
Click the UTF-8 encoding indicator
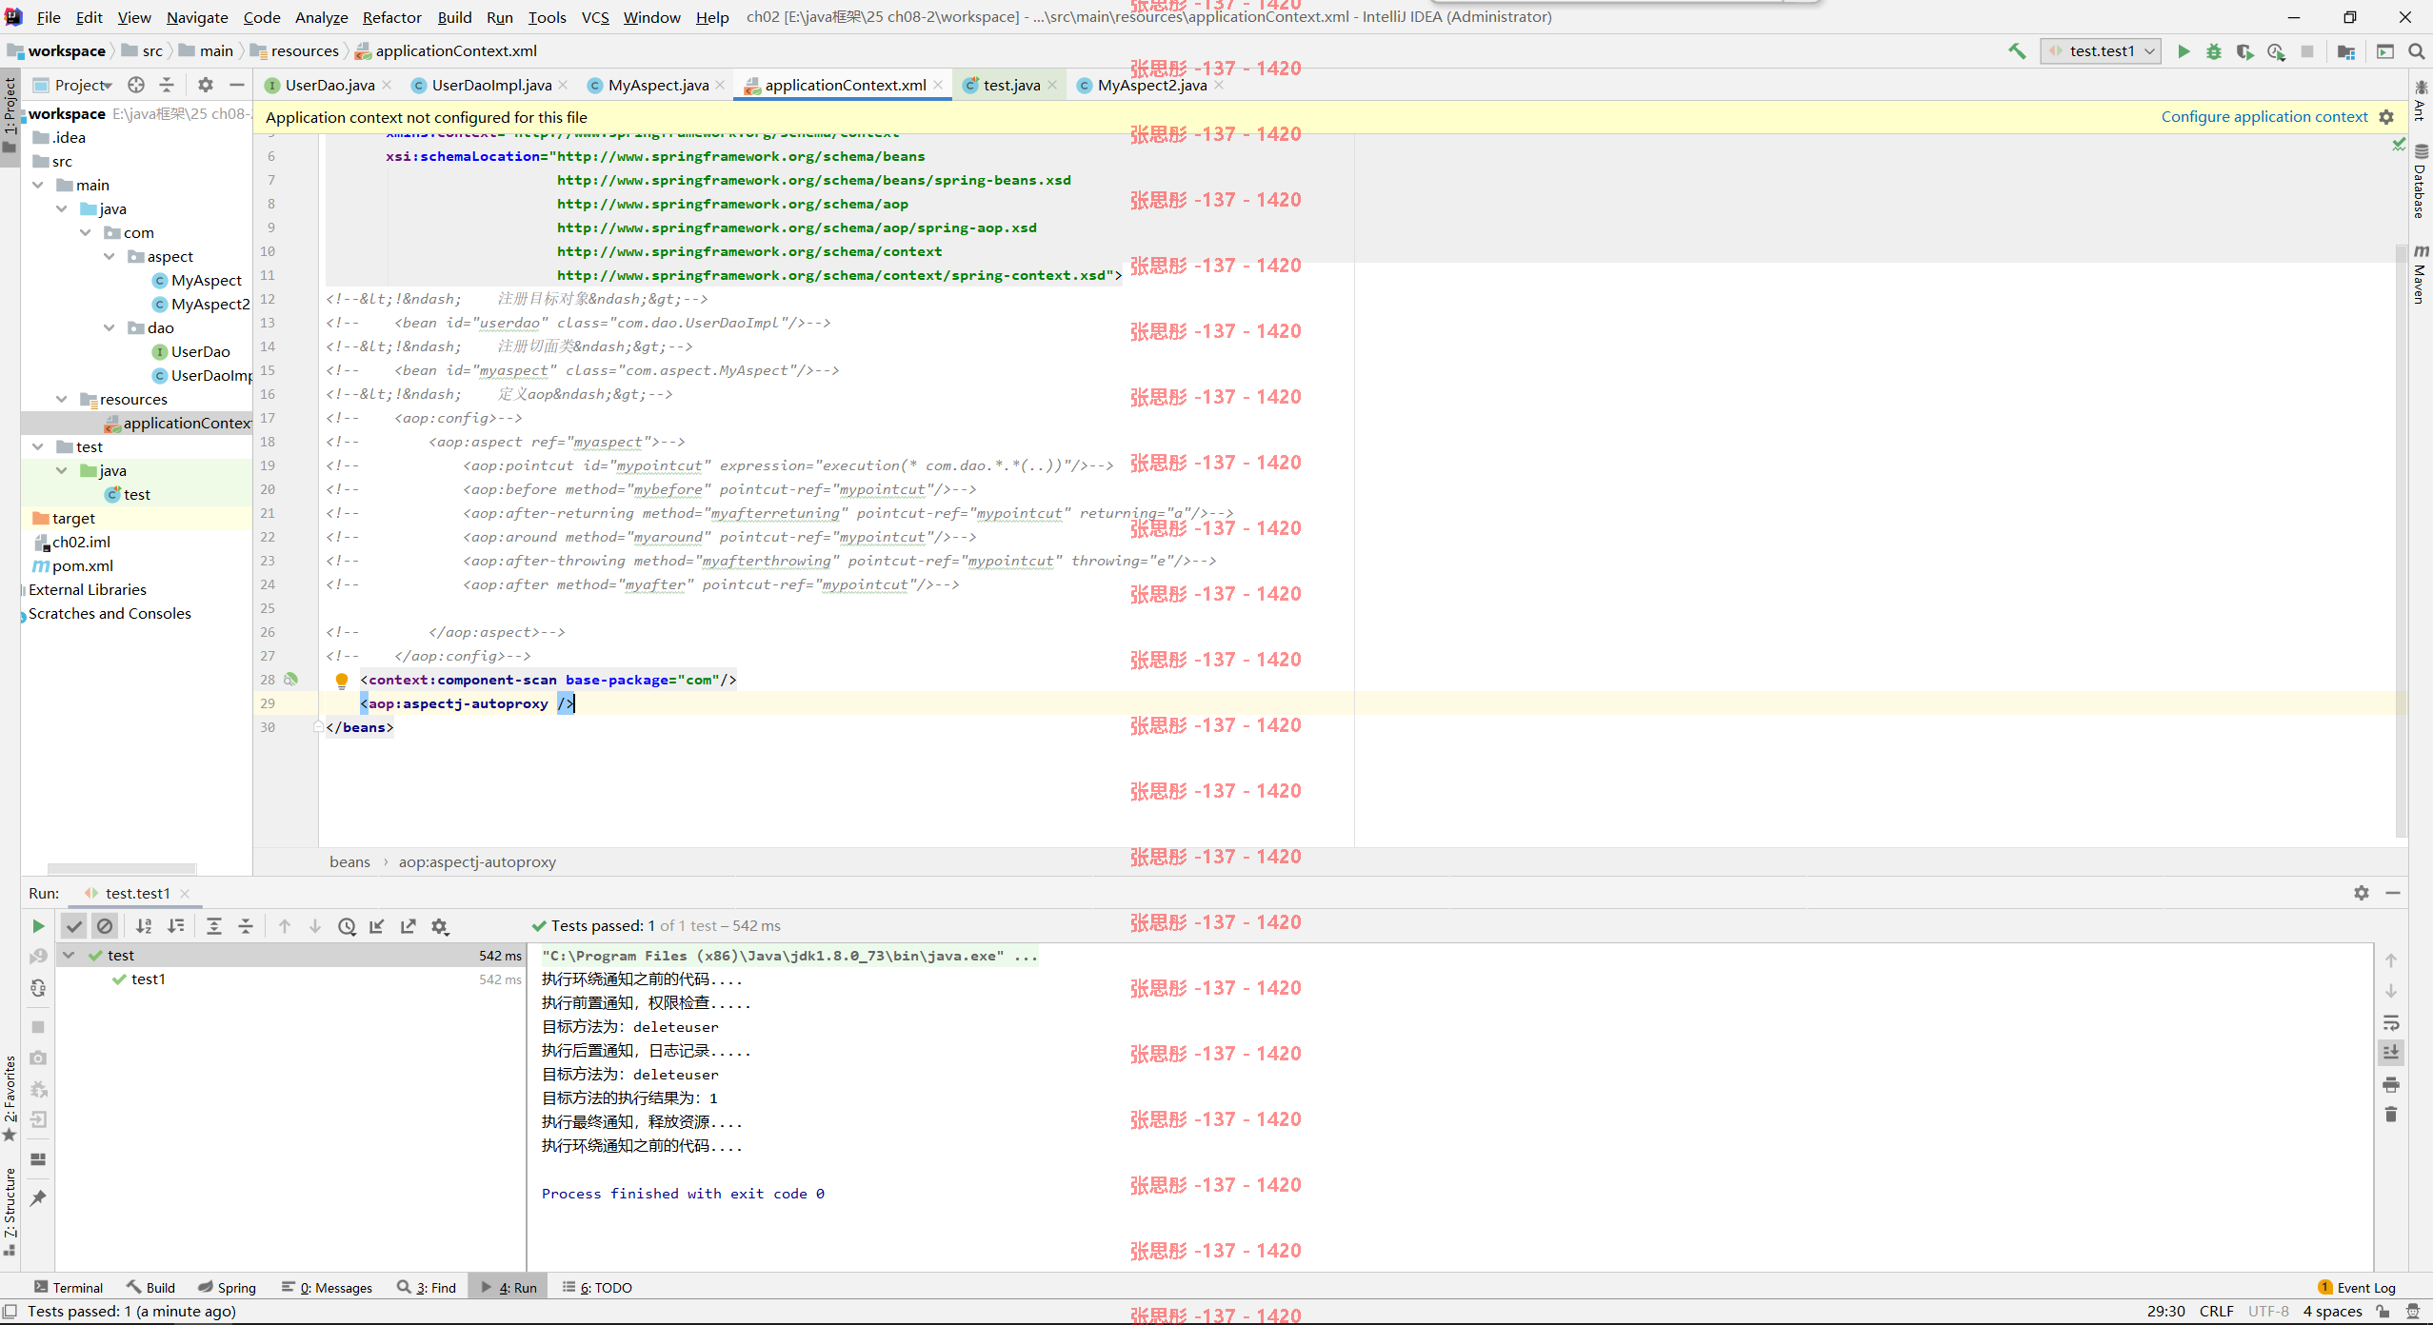tap(2268, 1311)
